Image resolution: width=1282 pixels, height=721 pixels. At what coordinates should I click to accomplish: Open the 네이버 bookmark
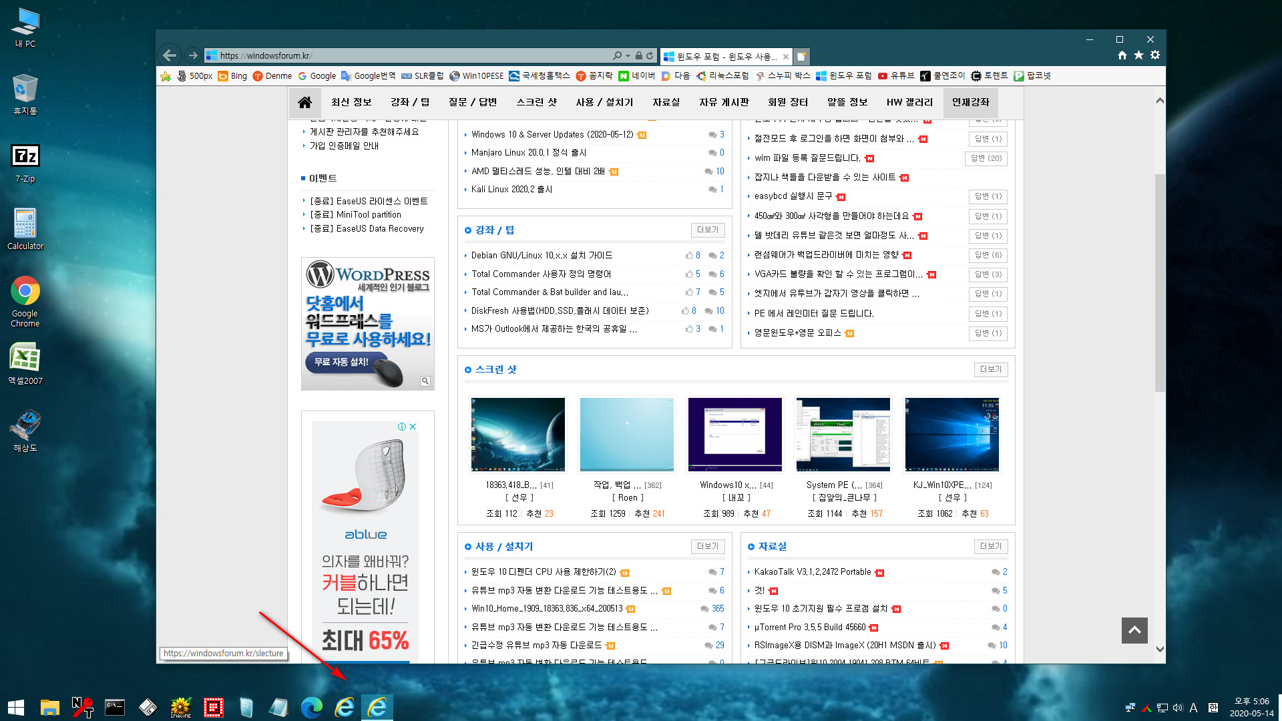[637, 76]
